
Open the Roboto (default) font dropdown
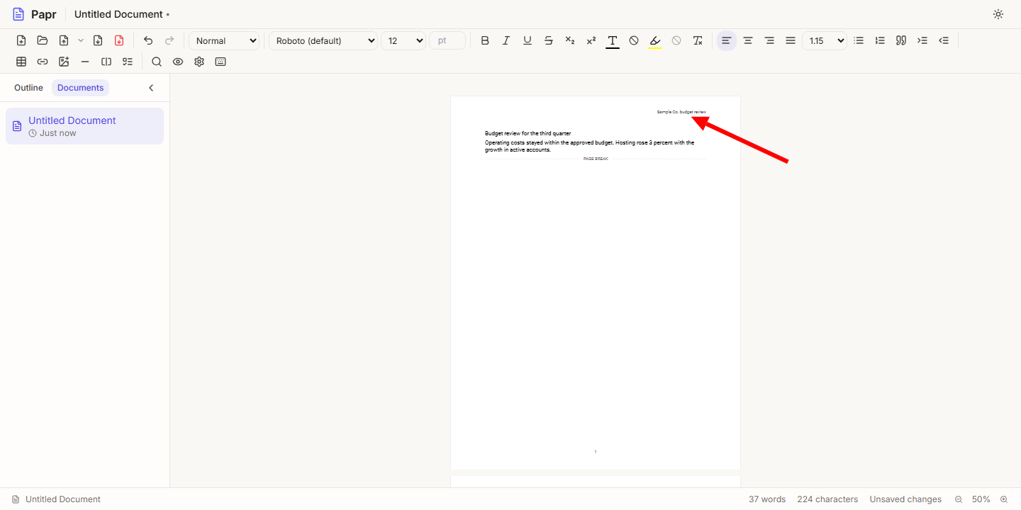click(323, 40)
